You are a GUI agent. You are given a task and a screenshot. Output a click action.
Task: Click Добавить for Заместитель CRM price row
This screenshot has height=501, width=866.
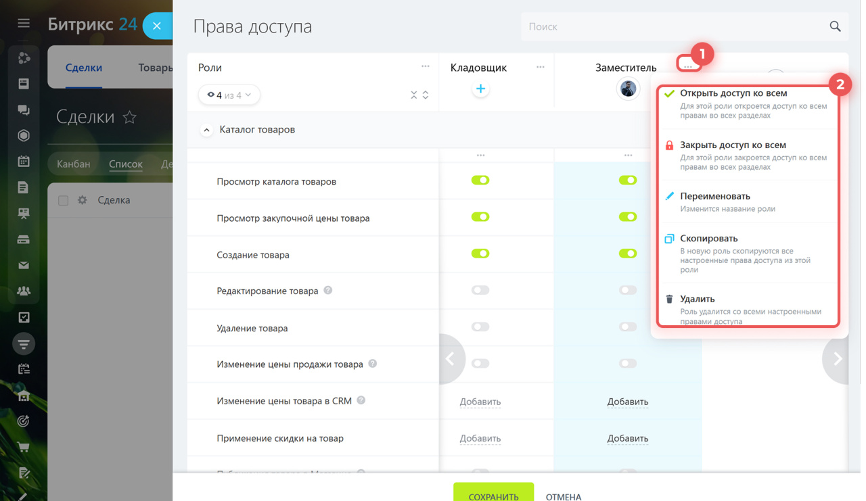pyautogui.click(x=628, y=402)
